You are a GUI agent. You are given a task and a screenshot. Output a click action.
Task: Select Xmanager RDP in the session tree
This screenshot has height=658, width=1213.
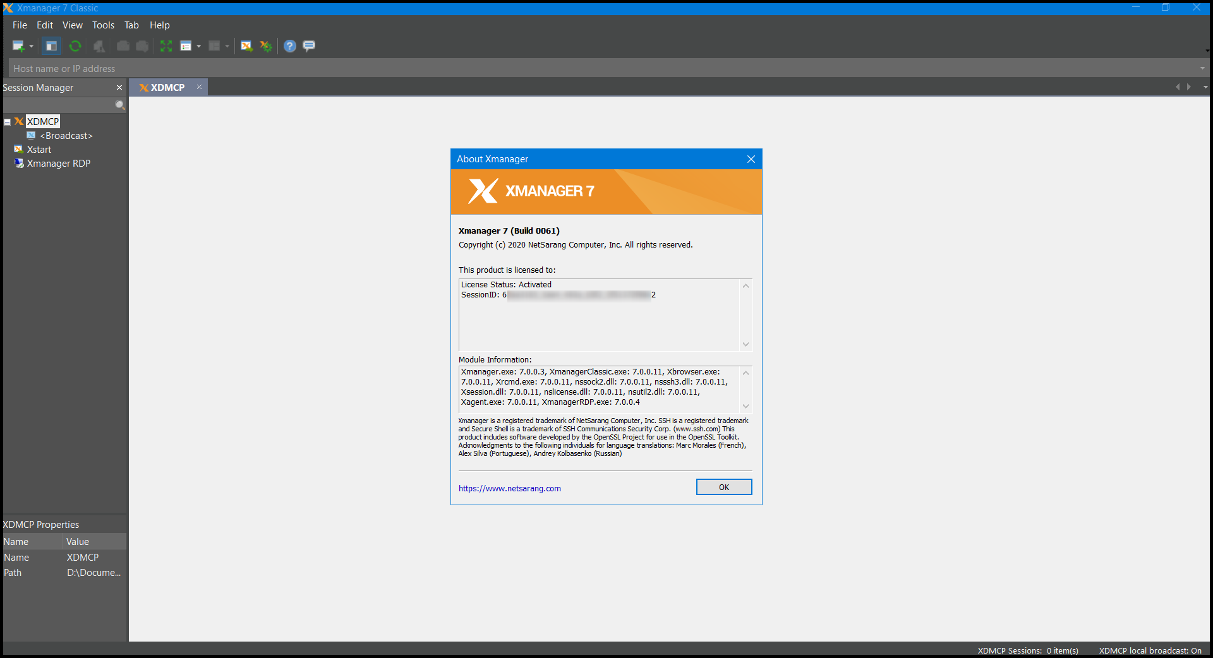coord(59,164)
